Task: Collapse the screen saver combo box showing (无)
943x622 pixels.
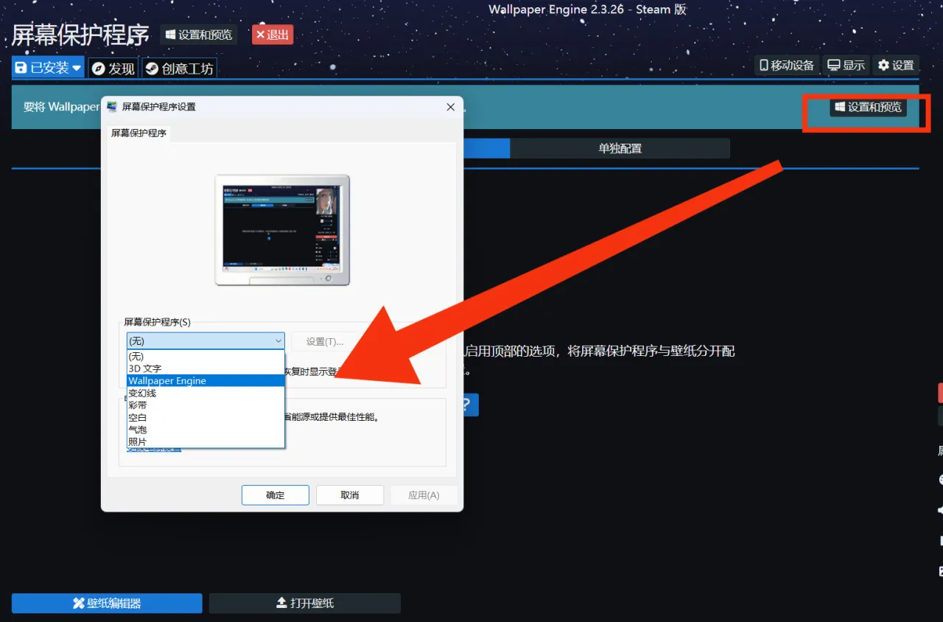Action: click(x=206, y=340)
